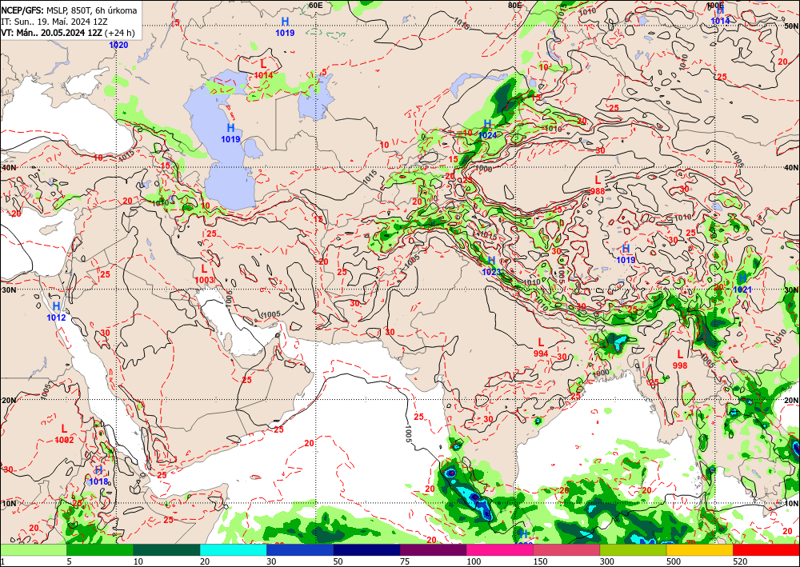The height and width of the screenshot is (567, 800).
Task: Select the orange 500–520 mm legend swatch
Action: pos(700,550)
